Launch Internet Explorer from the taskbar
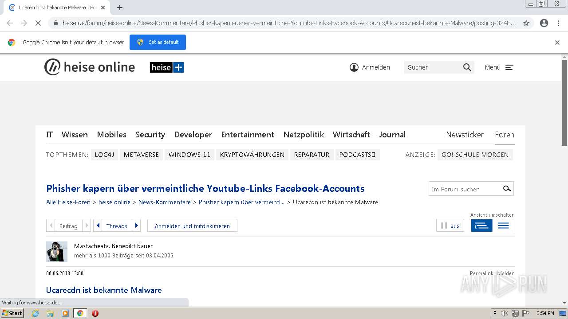Screen dimensions: 568x319 [x=35, y=313]
